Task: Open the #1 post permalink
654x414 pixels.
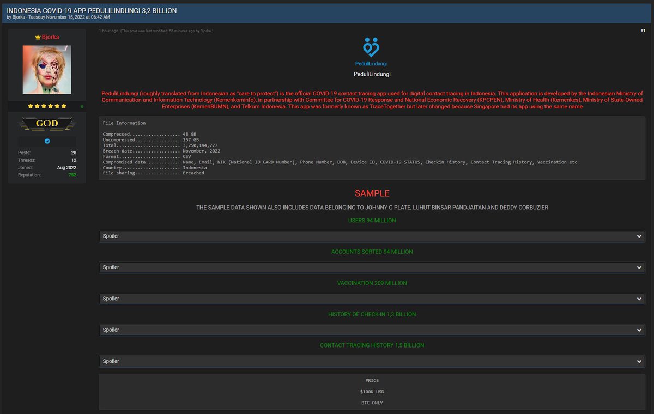Action: click(x=643, y=31)
